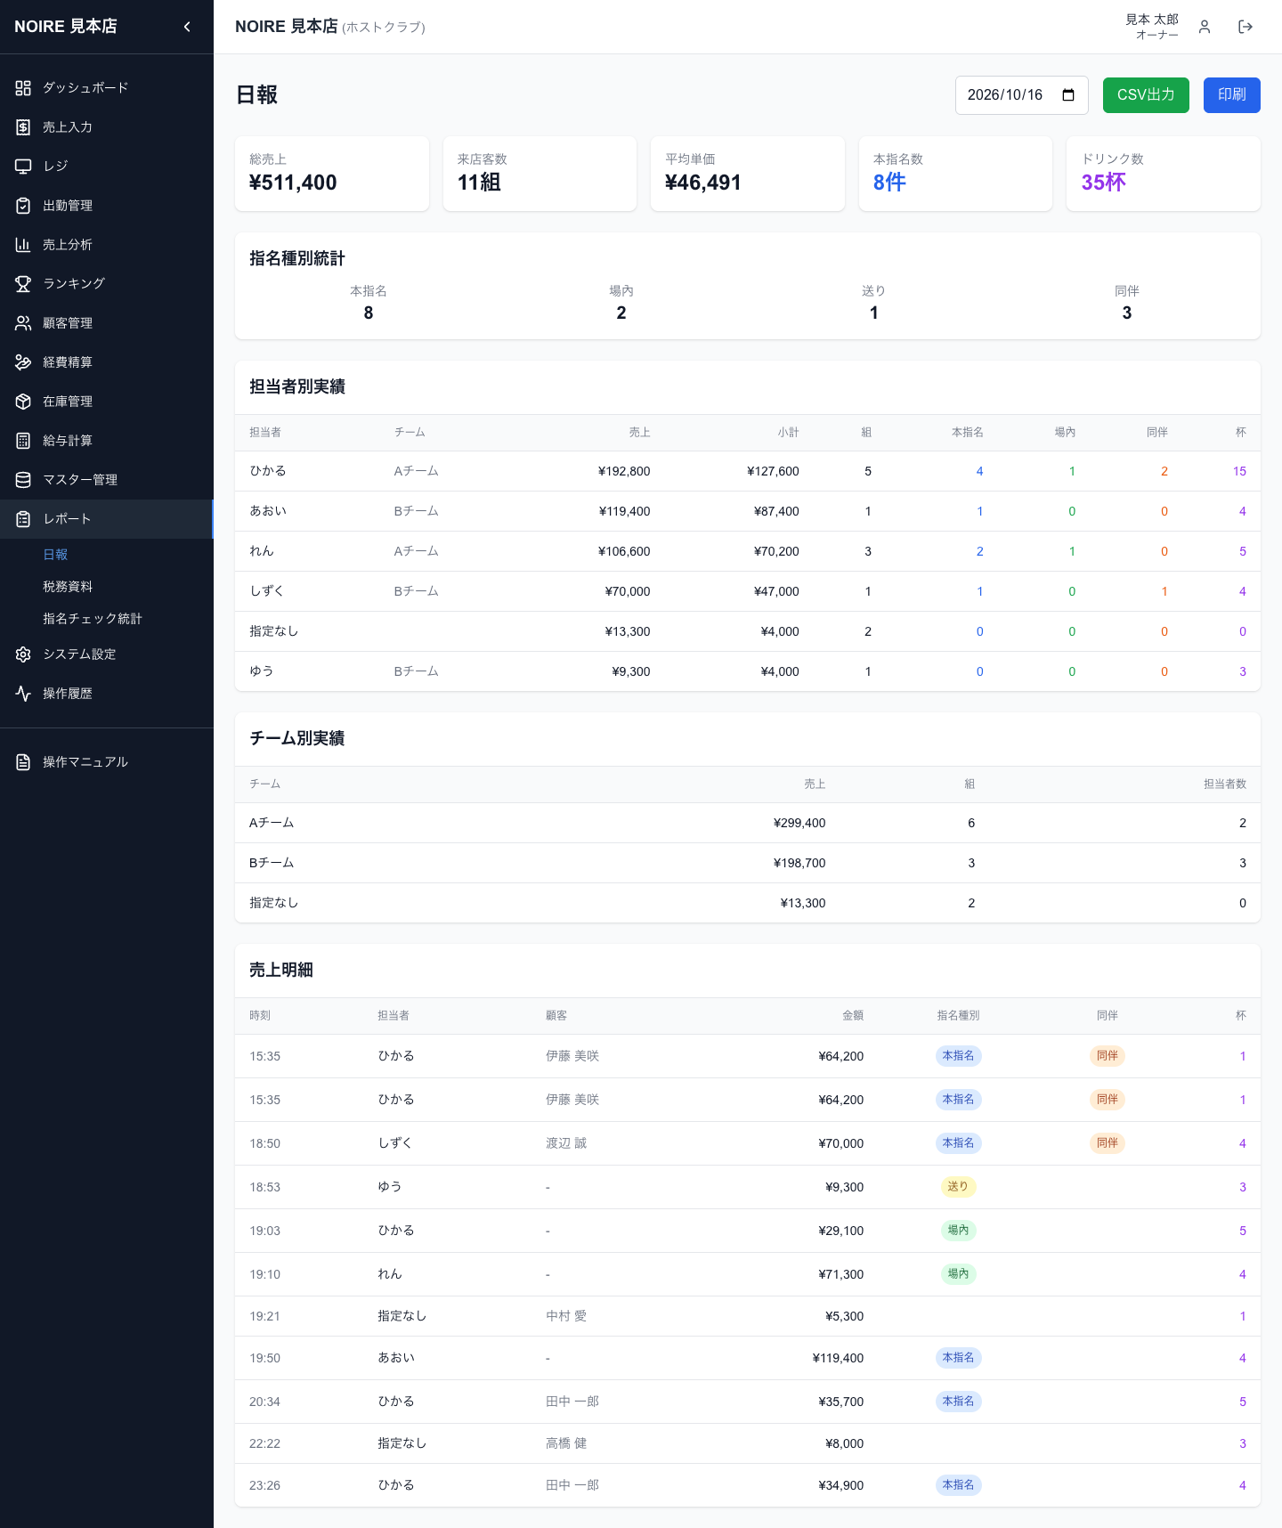Click the user profile icon in header
This screenshot has width=1282, height=1528.
(1205, 27)
